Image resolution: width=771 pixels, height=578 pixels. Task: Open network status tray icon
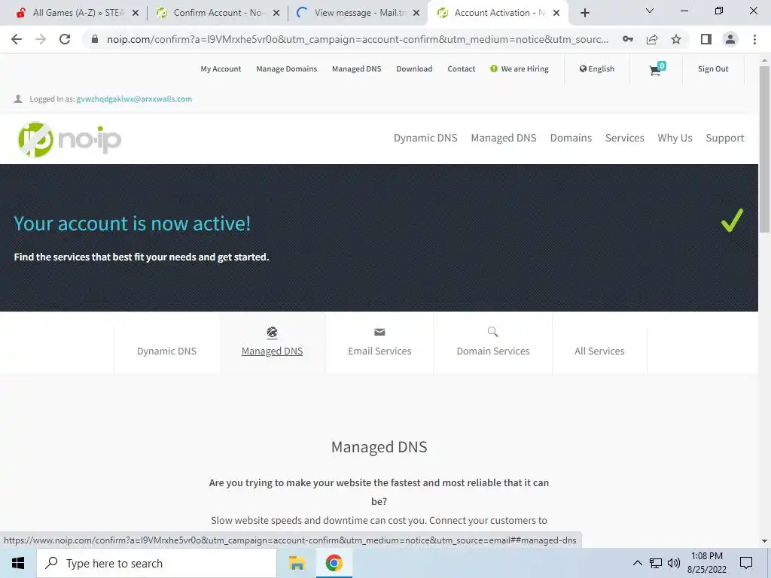[x=656, y=563]
